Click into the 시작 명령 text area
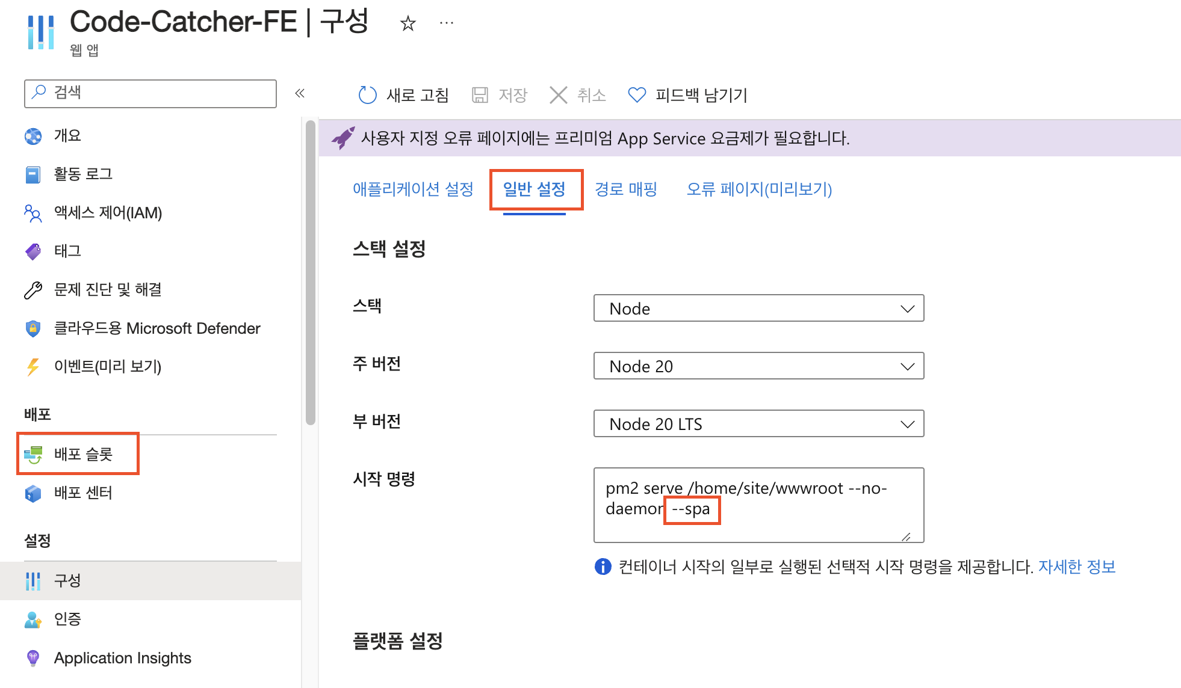Viewport: 1181px width, 688px height. coord(758,505)
